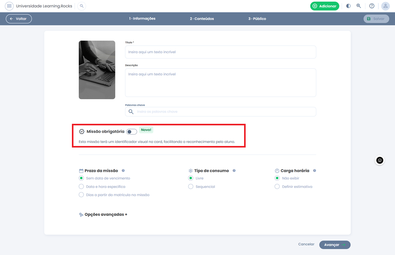Select Não exibir workload option
Viewport: 395px width, 255px height.
click(277, 178)
